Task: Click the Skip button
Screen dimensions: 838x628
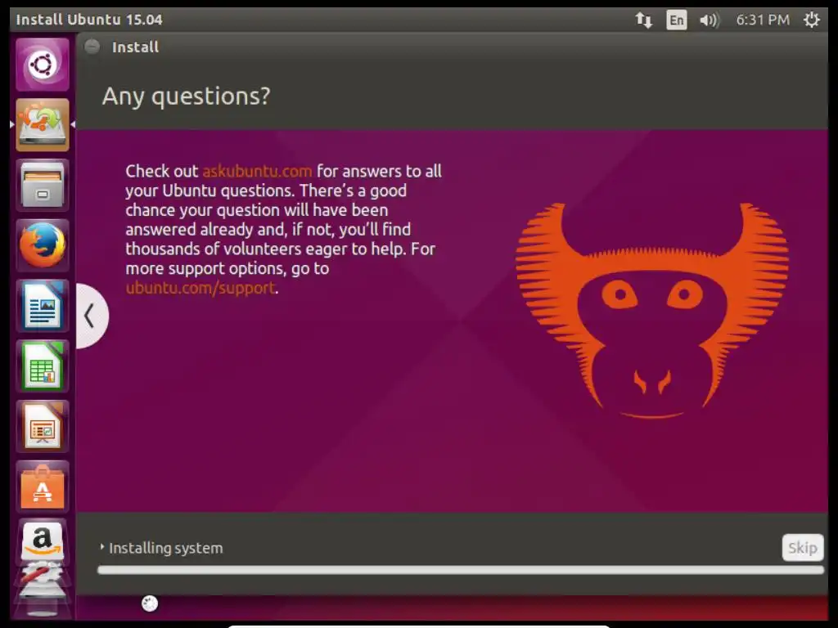Action: tap(802, 547)
